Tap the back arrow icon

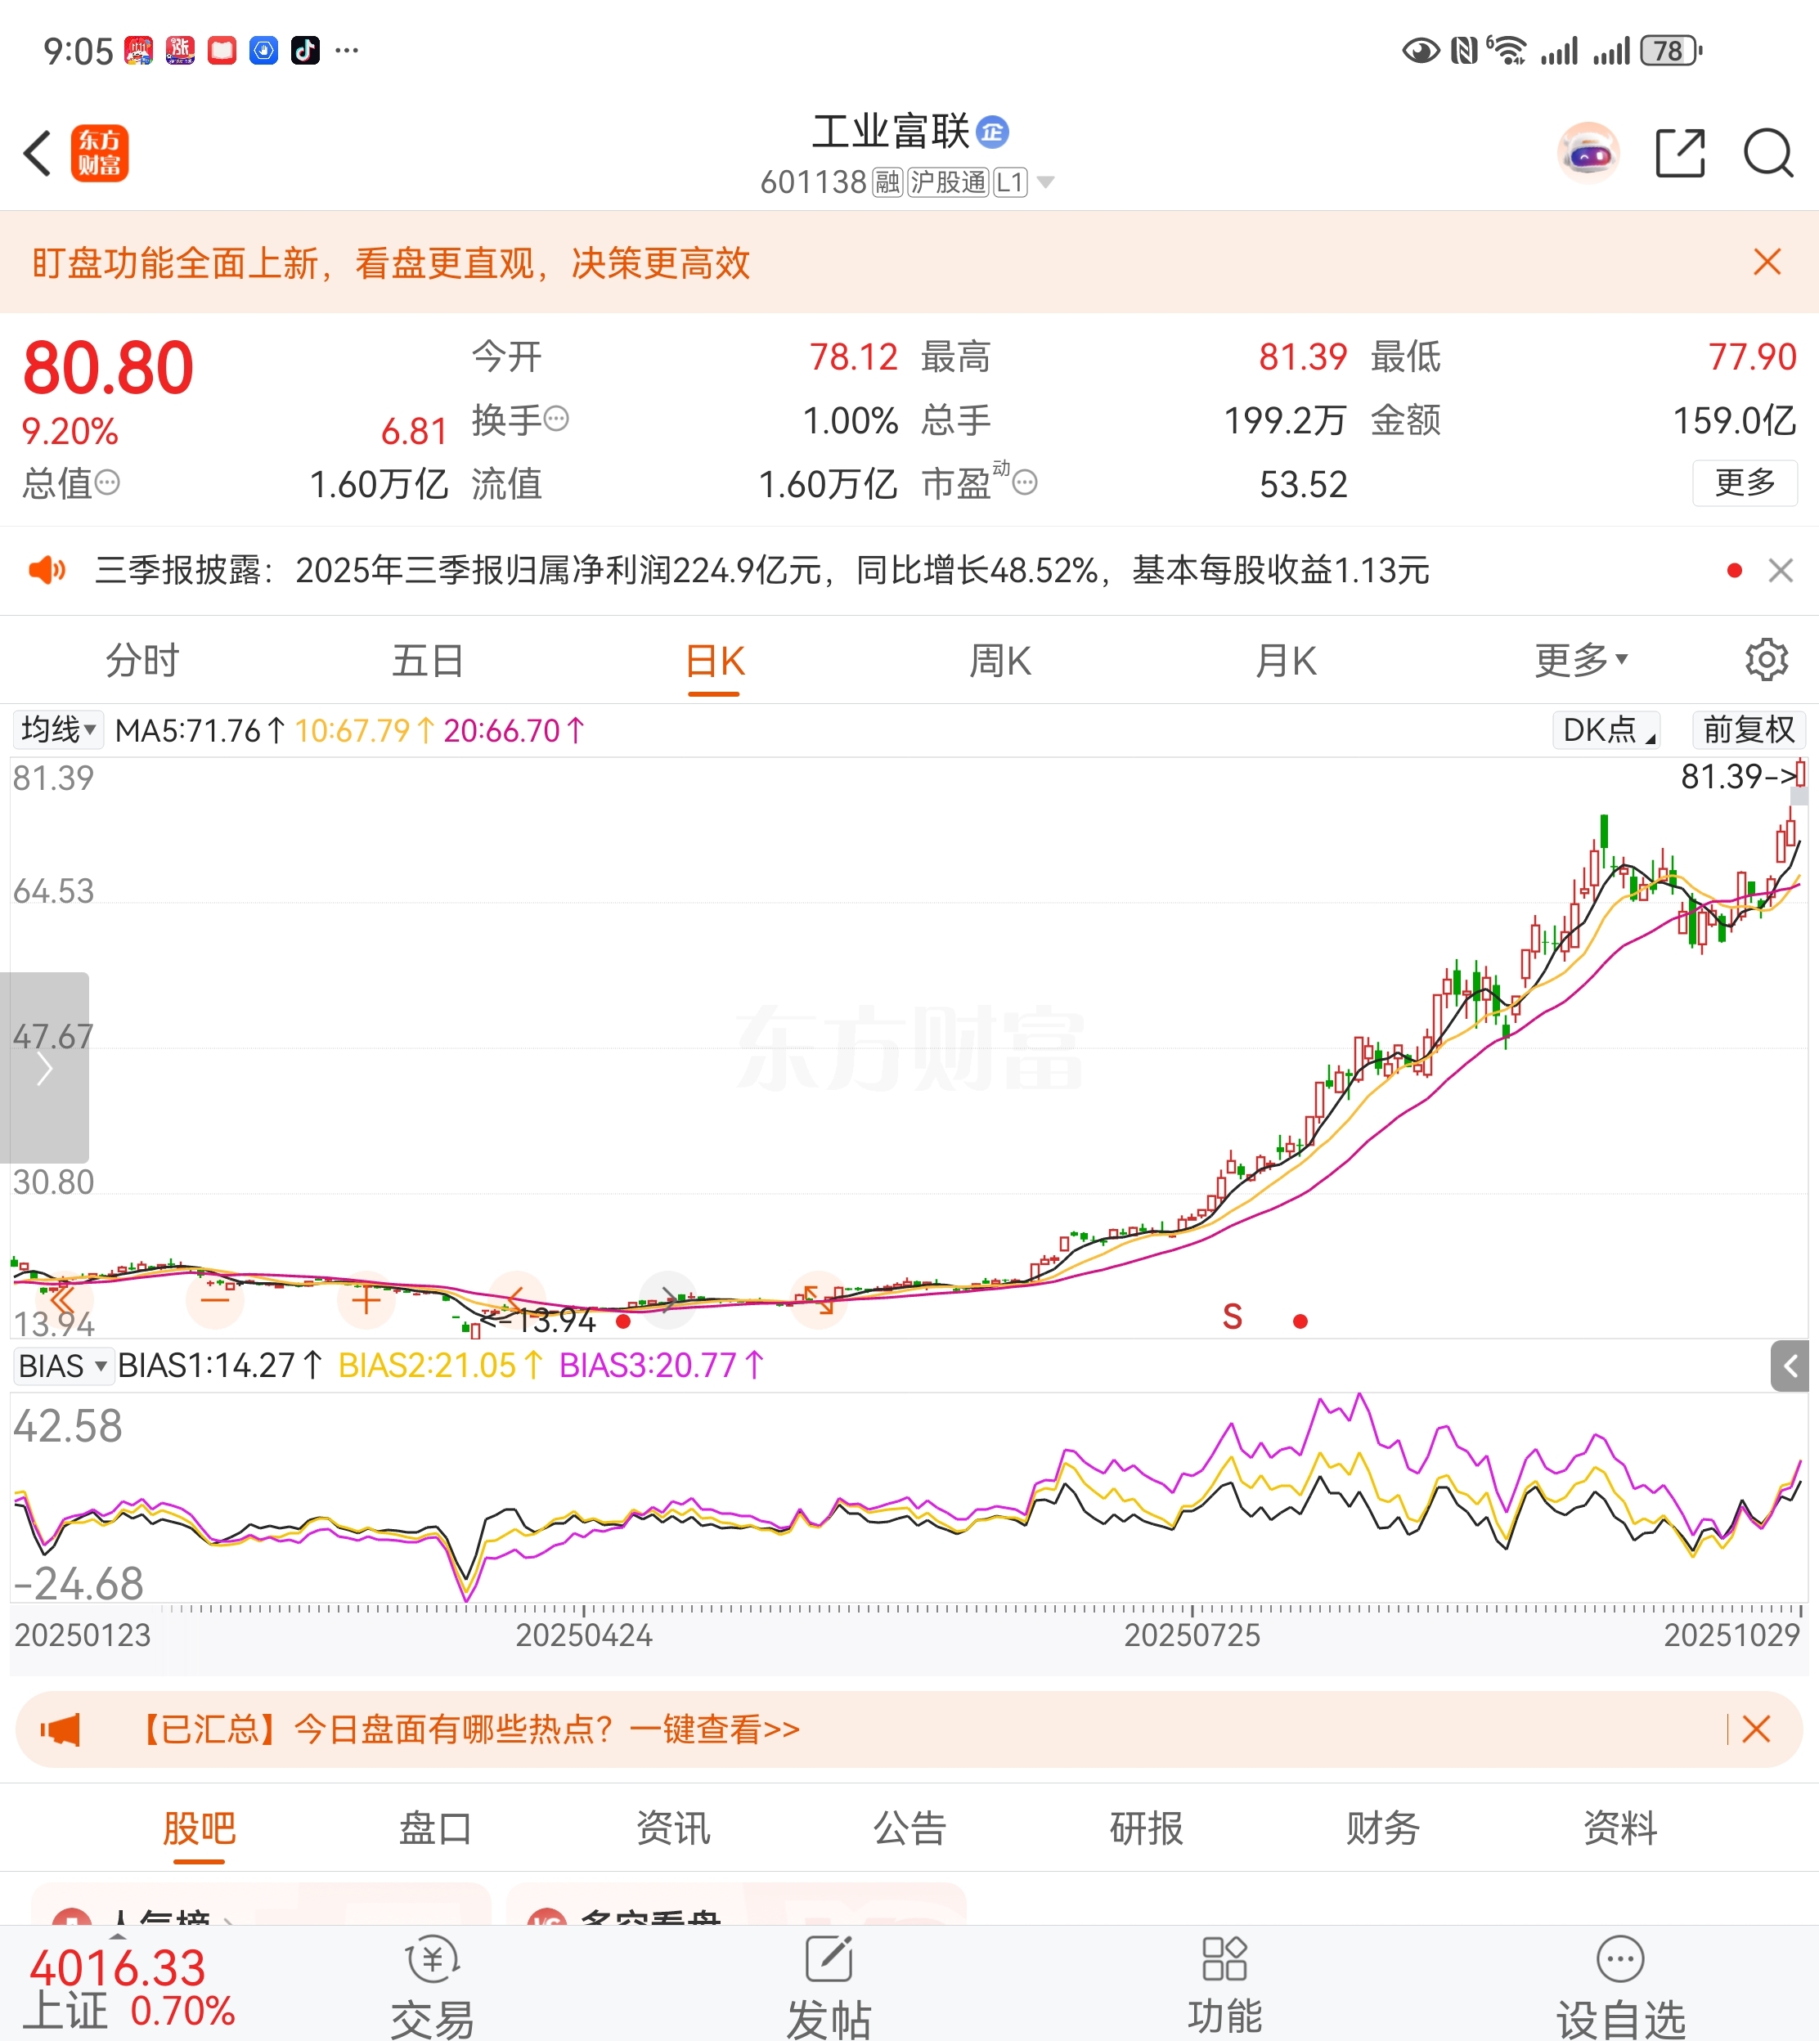click(x=38, y=154)
